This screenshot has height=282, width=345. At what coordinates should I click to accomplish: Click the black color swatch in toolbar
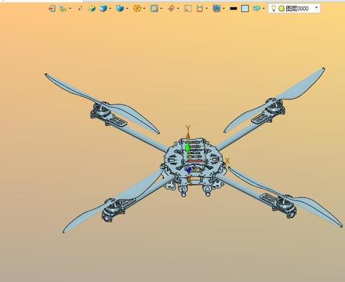coord(233,9)
